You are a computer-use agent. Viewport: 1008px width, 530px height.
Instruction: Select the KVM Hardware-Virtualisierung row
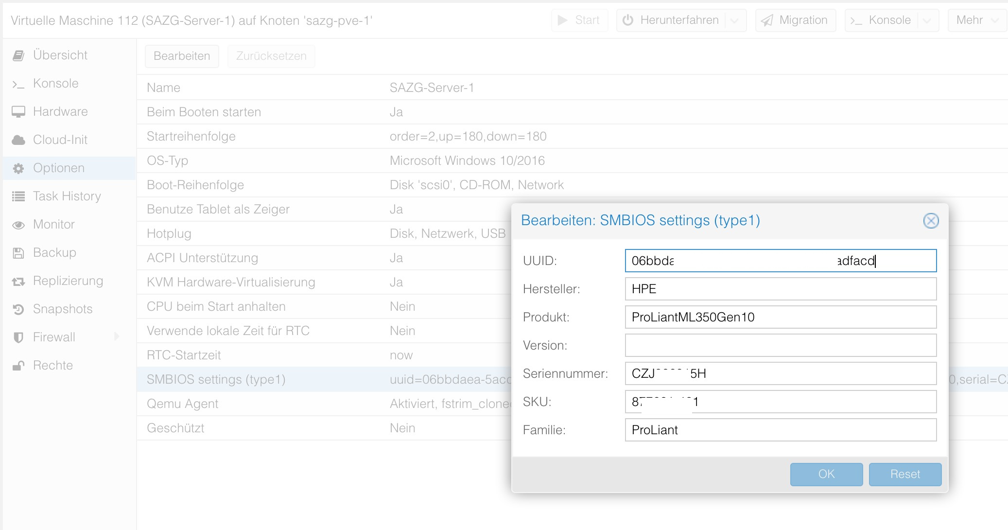click(324, 282)
